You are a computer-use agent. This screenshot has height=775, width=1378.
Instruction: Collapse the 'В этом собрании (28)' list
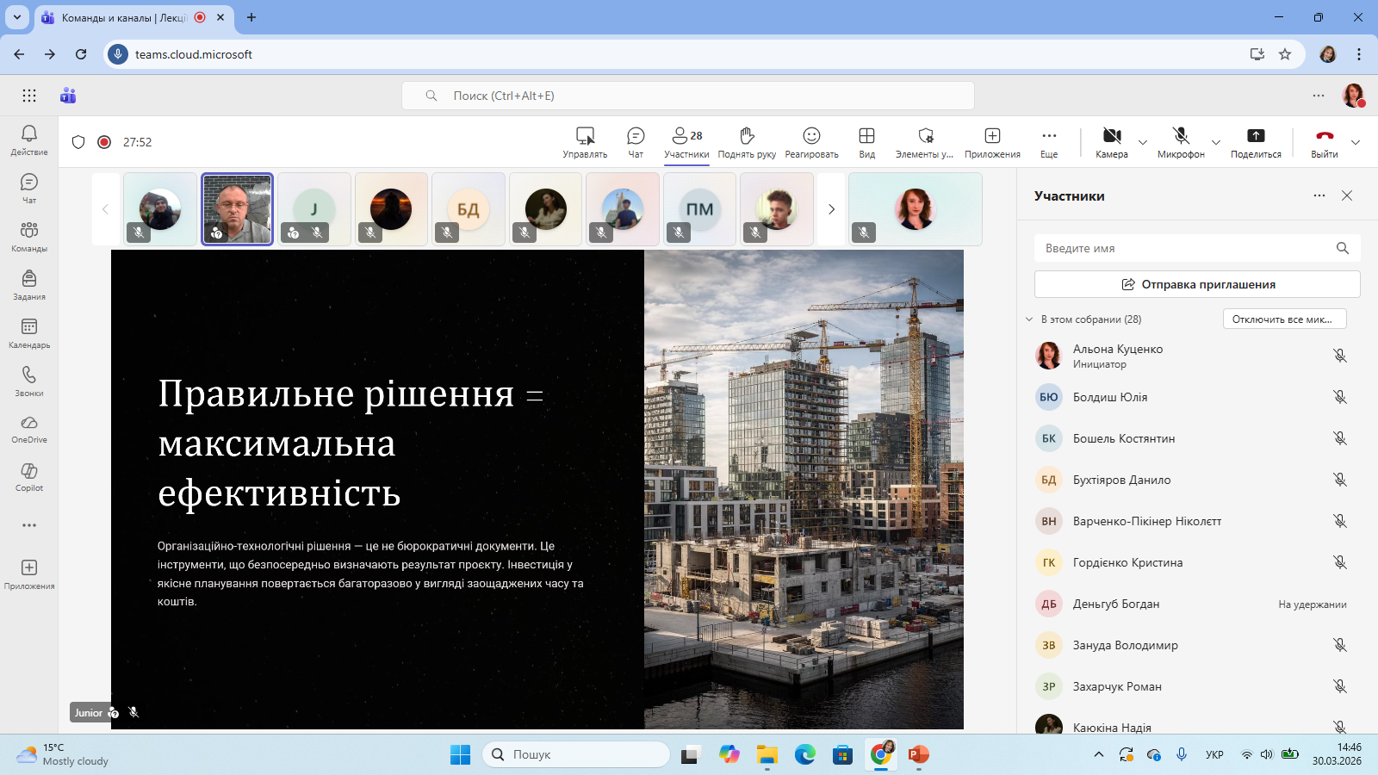pos(1029,319)
